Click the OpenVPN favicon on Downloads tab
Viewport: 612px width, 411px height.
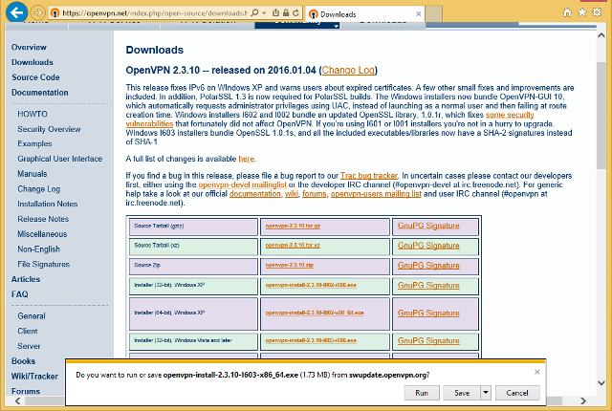click(313, 14)
